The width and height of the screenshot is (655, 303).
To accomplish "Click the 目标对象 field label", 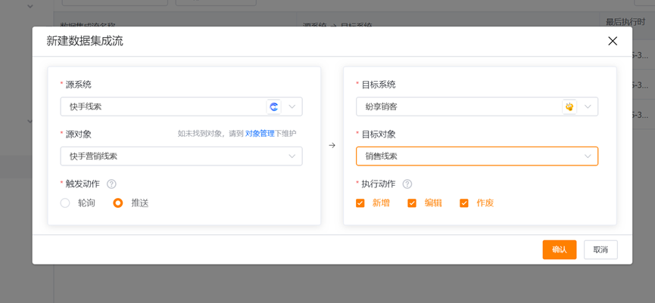I will (379, 134).
